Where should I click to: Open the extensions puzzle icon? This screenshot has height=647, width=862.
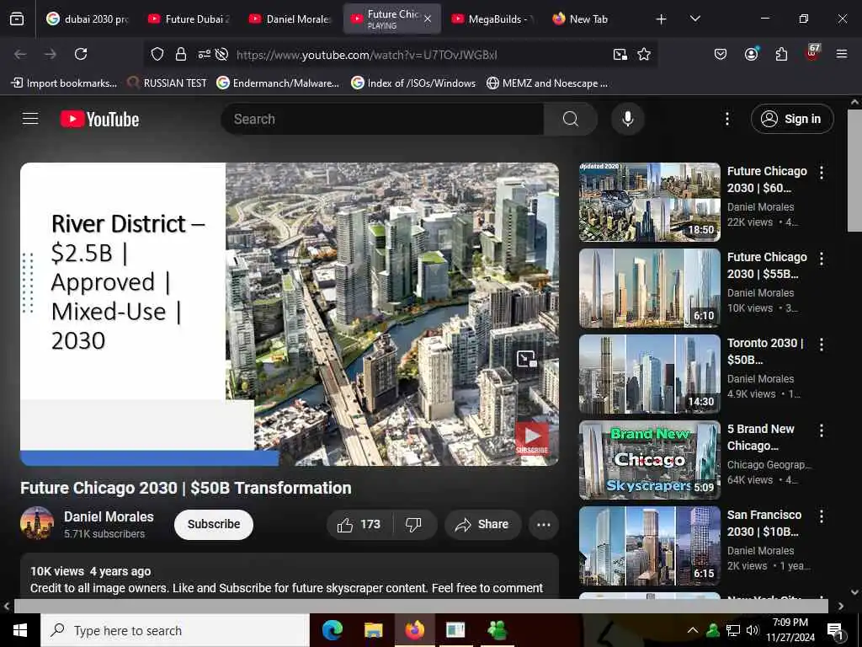[781, 54]
